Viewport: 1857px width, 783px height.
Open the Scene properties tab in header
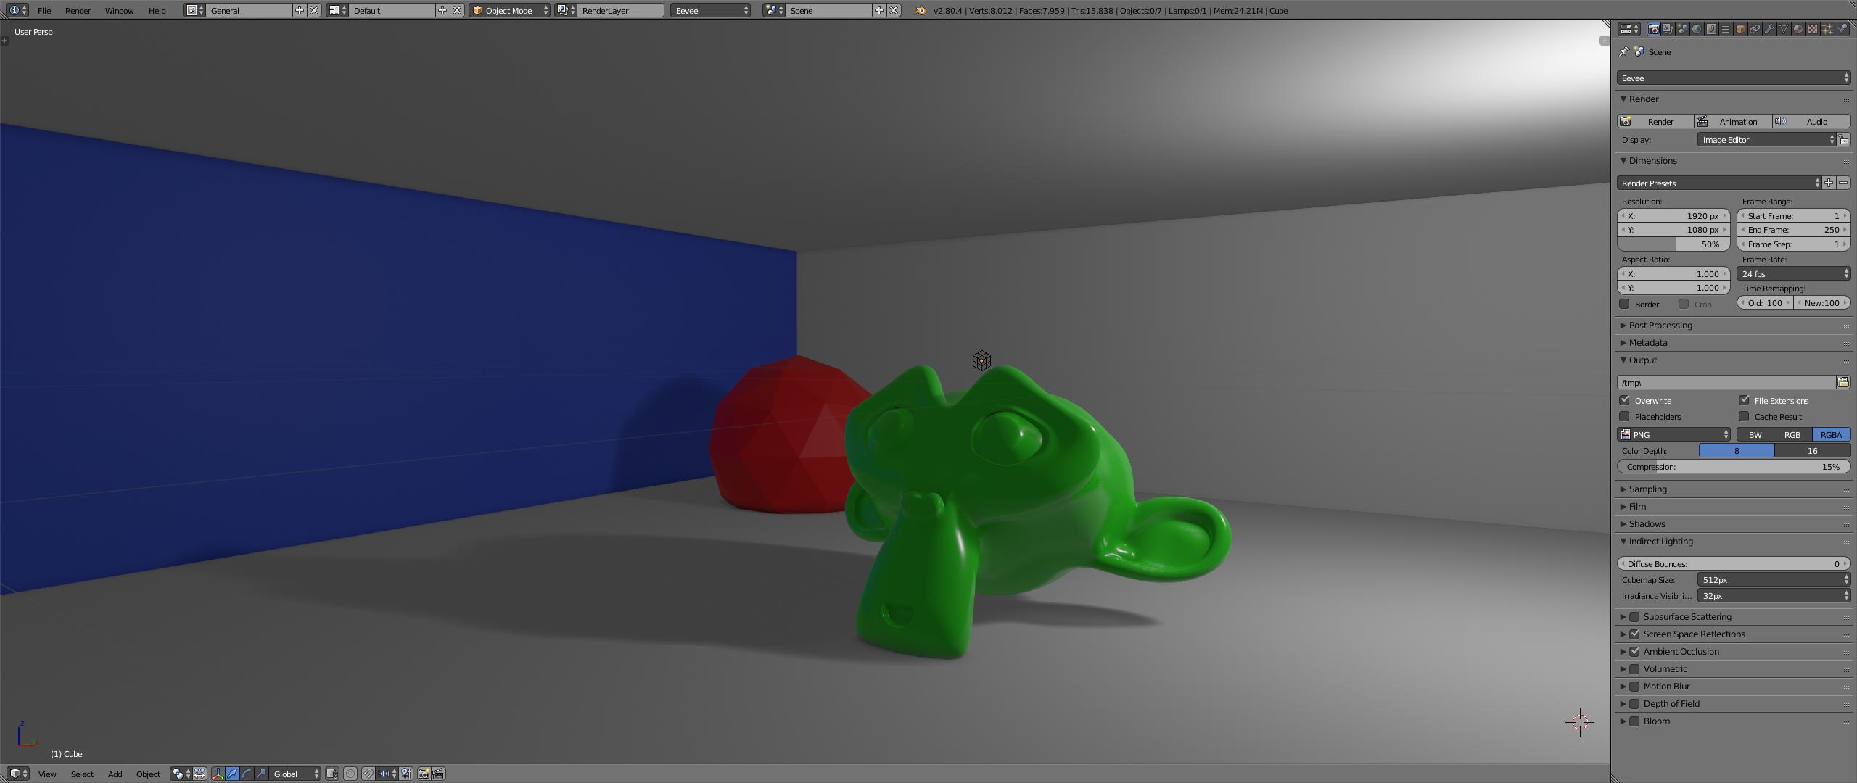tap(1682, 29)
